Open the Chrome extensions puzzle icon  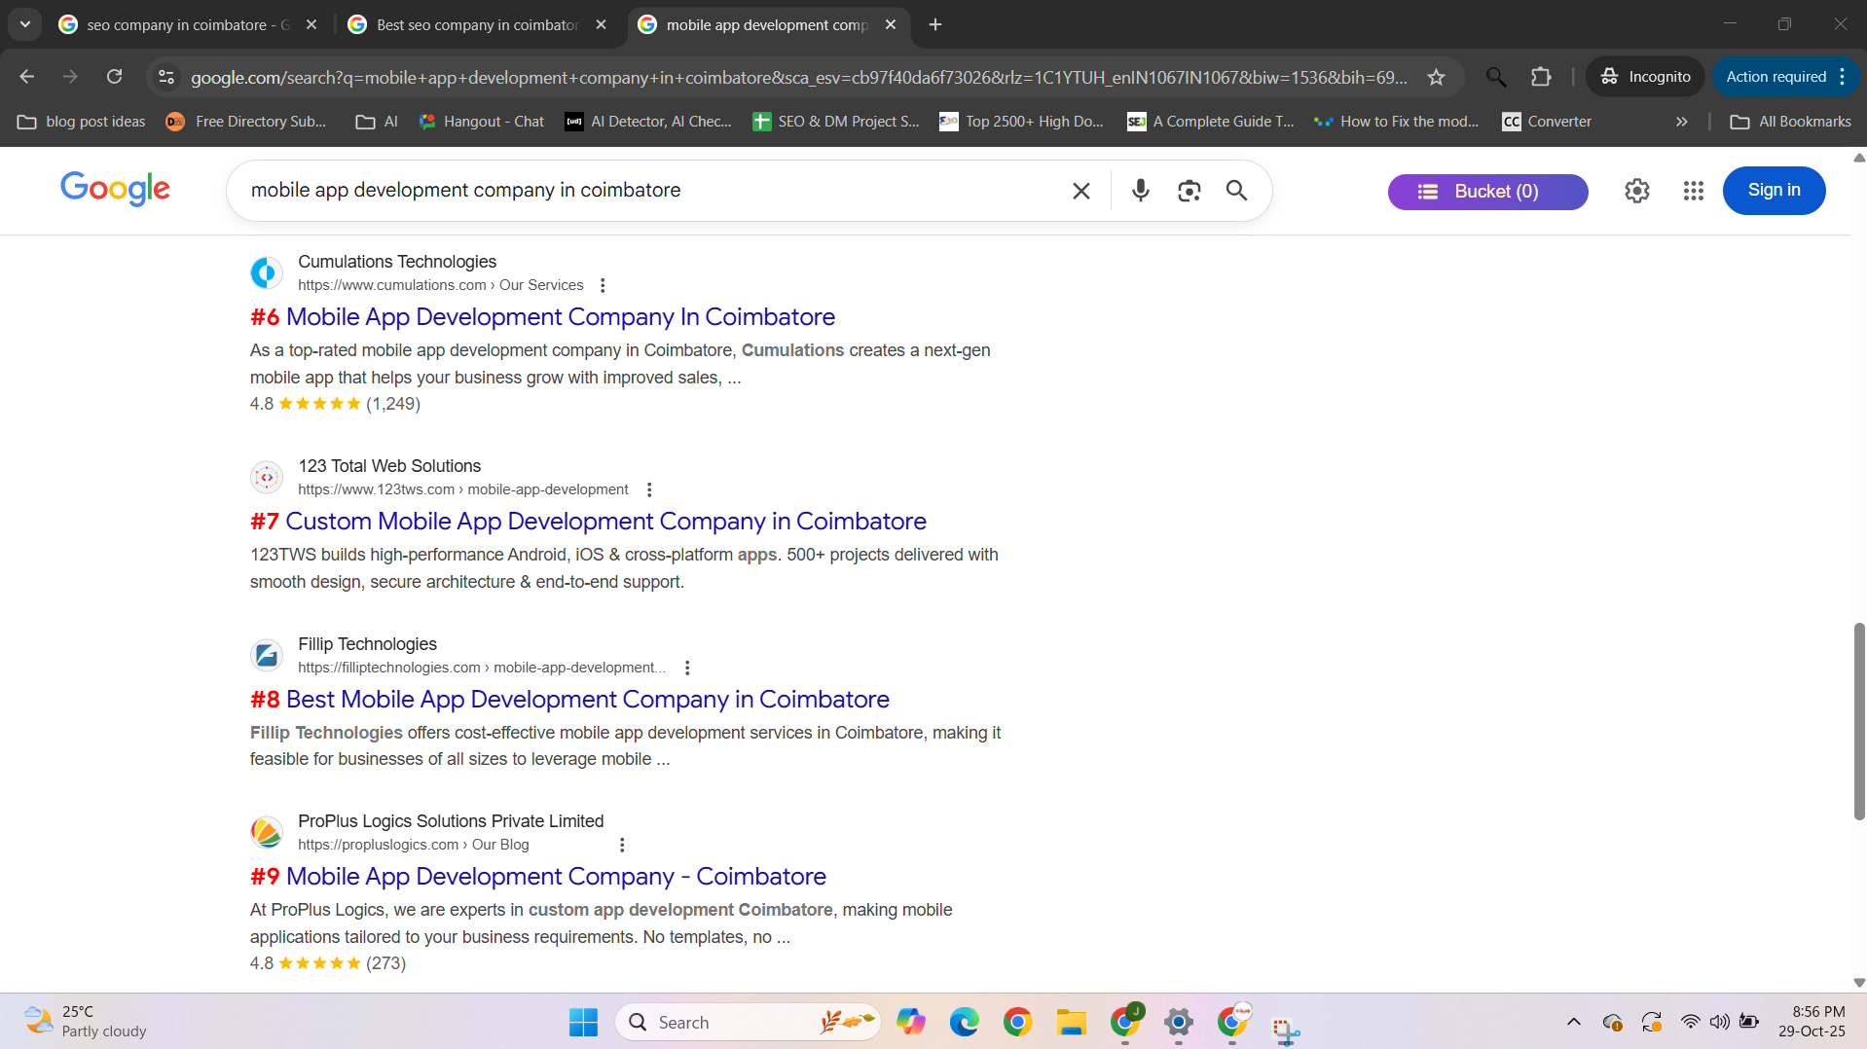pyautogui.click(x=1540, y=77)
